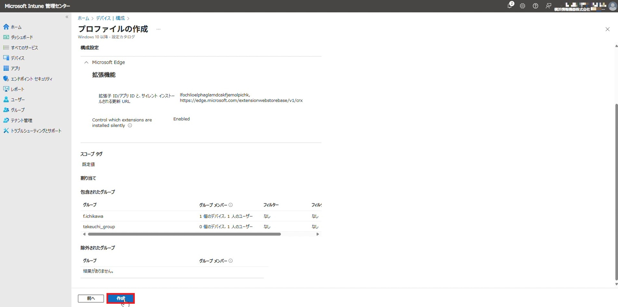Open the settings gear icon
This screenshot has width=618, height=307.
(522, 6)
